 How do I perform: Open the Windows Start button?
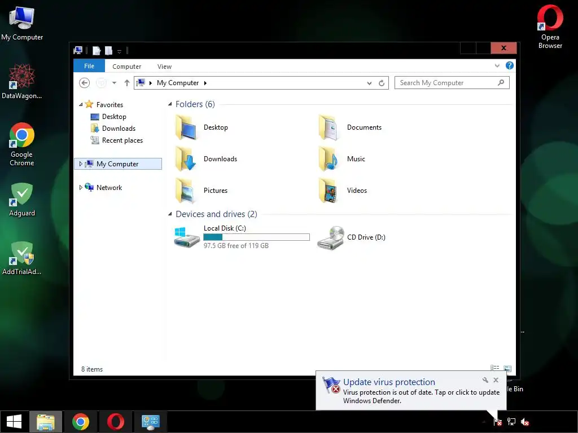[x=14, y=422]
